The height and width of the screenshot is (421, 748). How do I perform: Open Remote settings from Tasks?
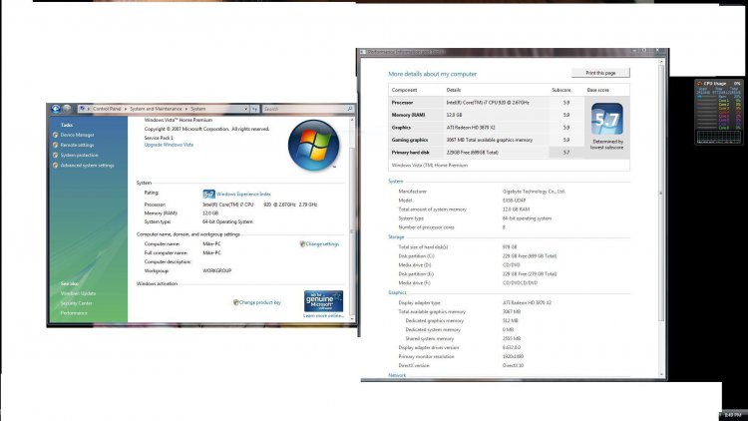click(77, 145)
